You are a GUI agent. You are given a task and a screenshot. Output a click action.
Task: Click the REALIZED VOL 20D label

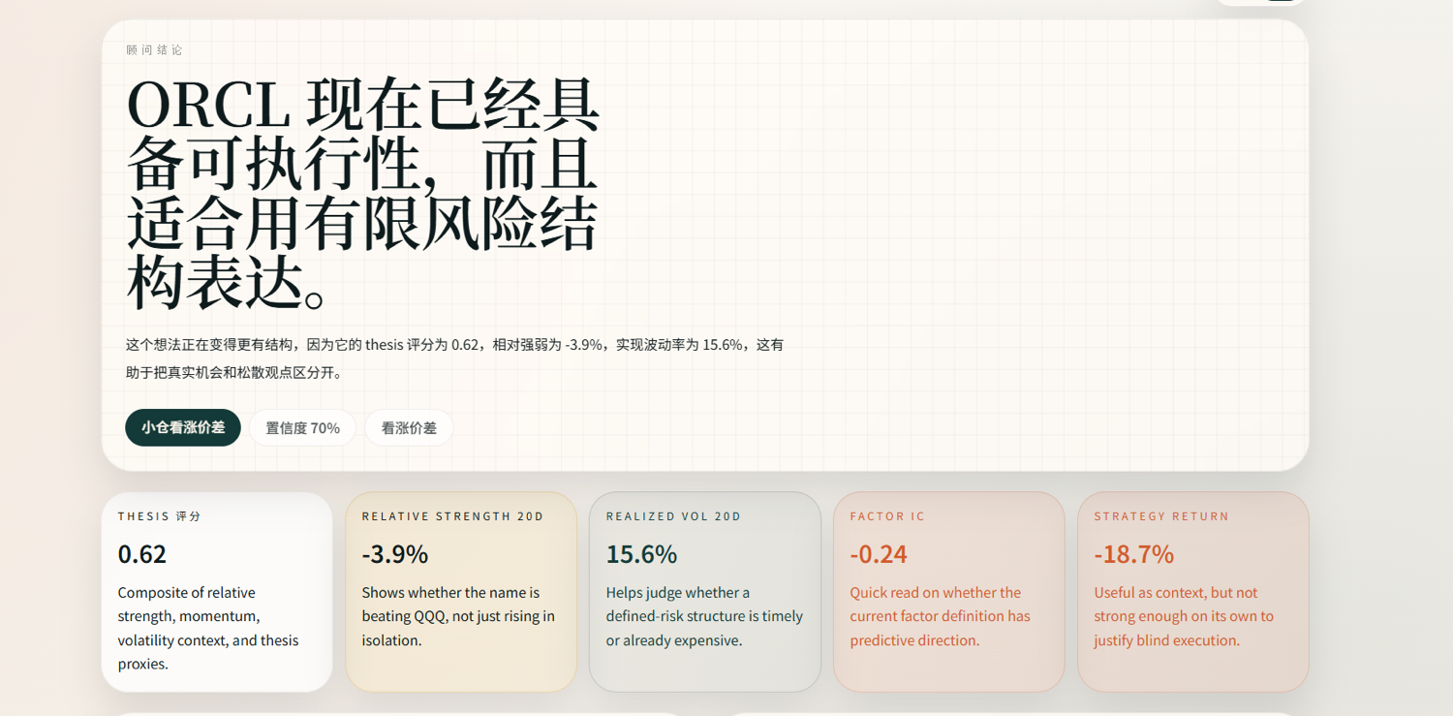pyautogui.click(x=674, y=516)
